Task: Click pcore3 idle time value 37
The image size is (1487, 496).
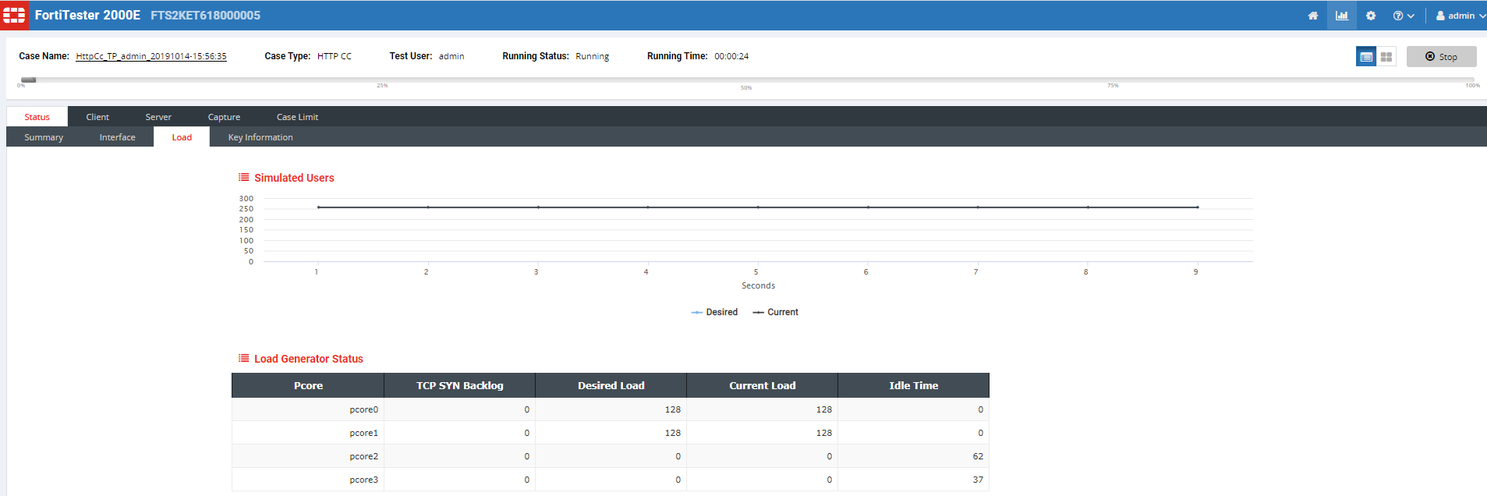Action: 978,480
